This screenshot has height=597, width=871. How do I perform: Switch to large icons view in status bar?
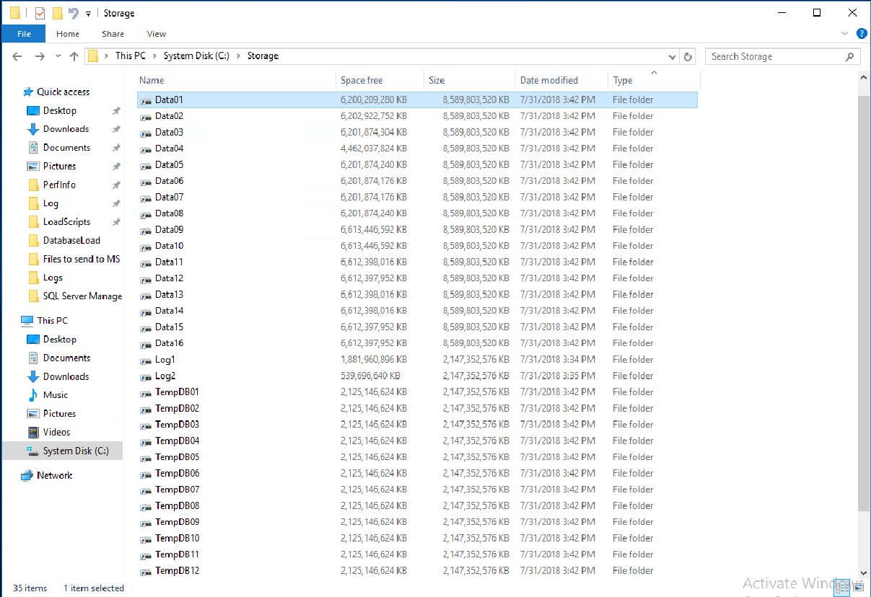pyautogui.click(x=859, y=588)
